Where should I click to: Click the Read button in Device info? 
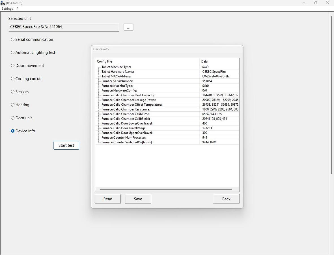click(108, 199)
